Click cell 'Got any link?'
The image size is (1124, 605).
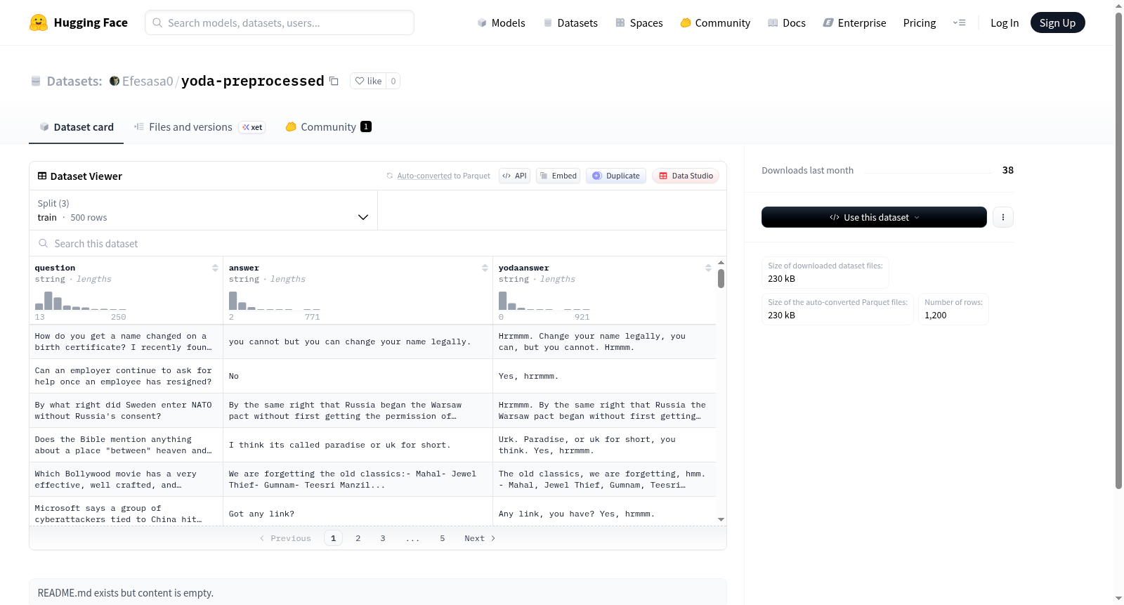point(358,514)
